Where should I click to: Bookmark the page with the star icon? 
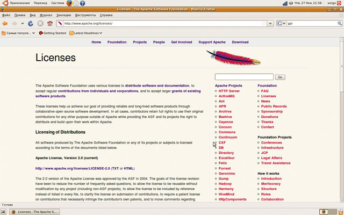coord(264,24)
